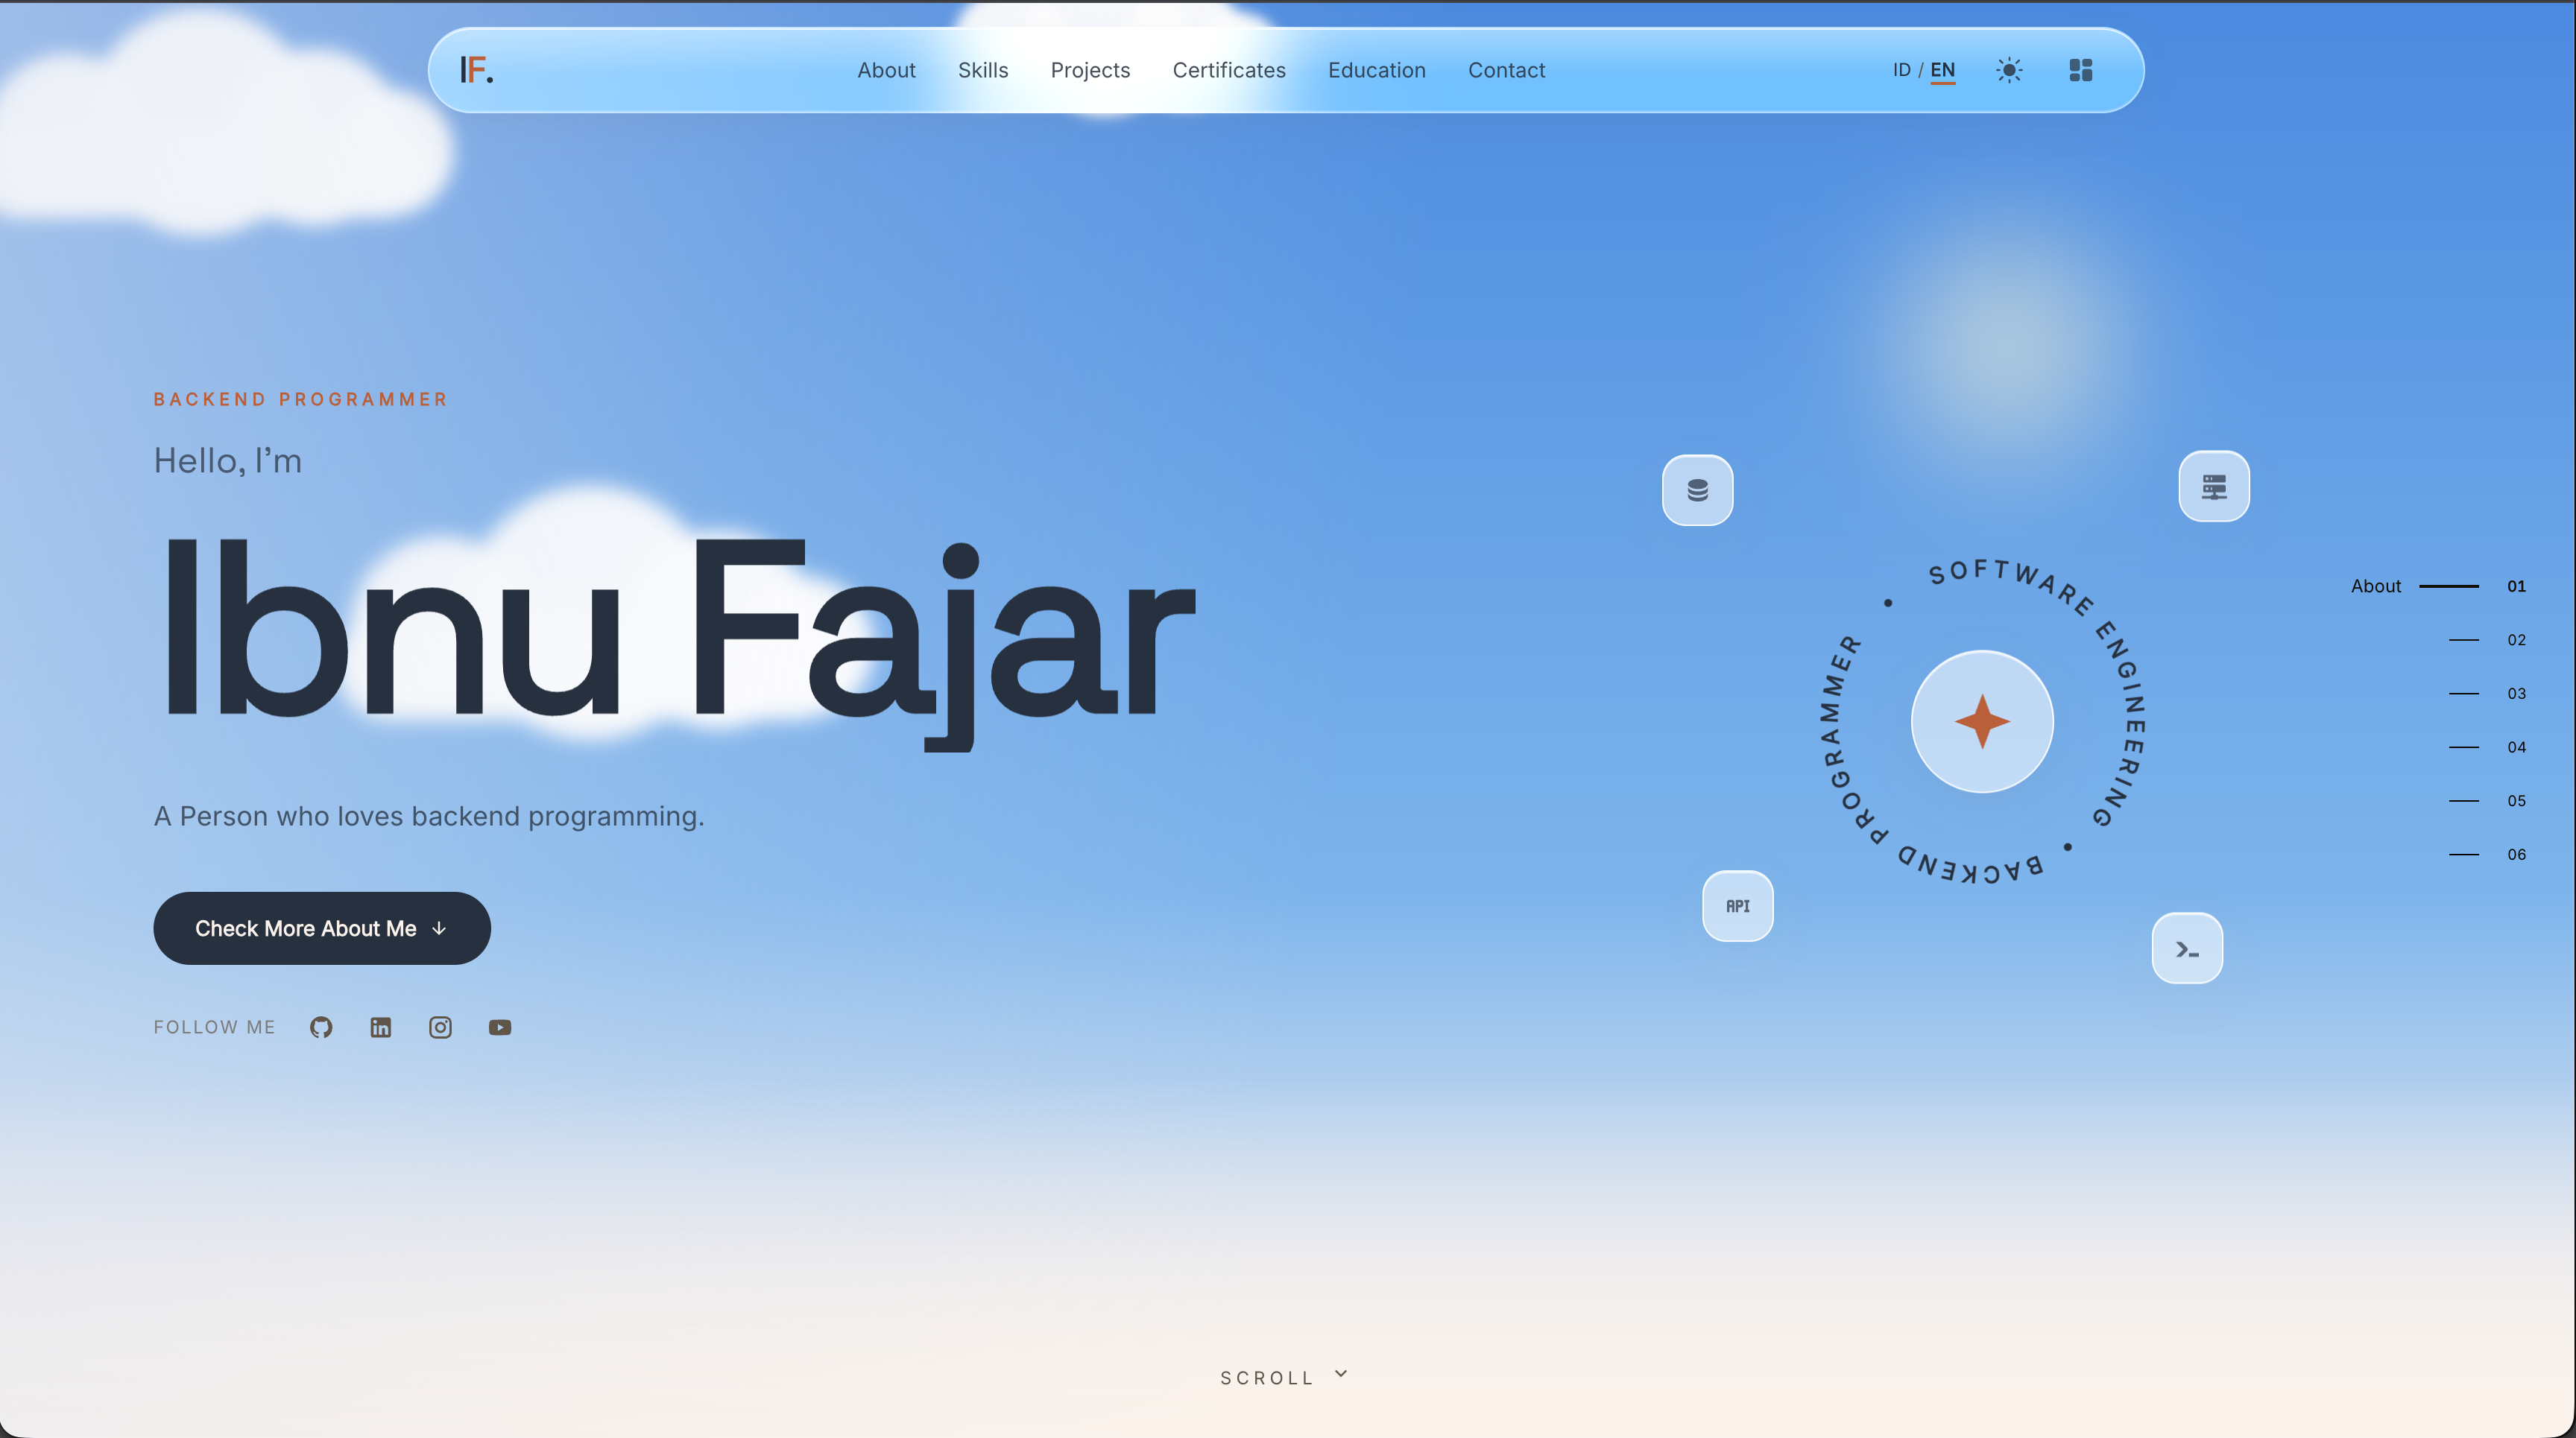Click the API floating badge

[x=1738, y=905]
